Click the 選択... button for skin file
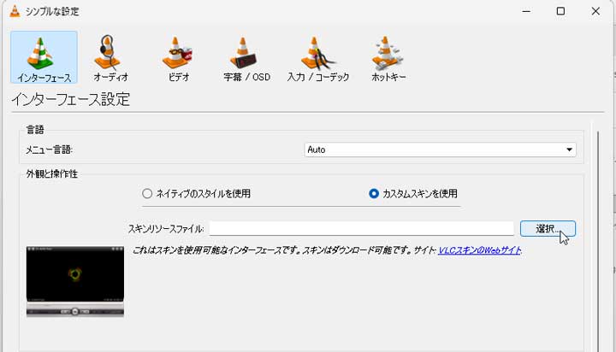This screenshot has width=616, height=352. [548, 228]
